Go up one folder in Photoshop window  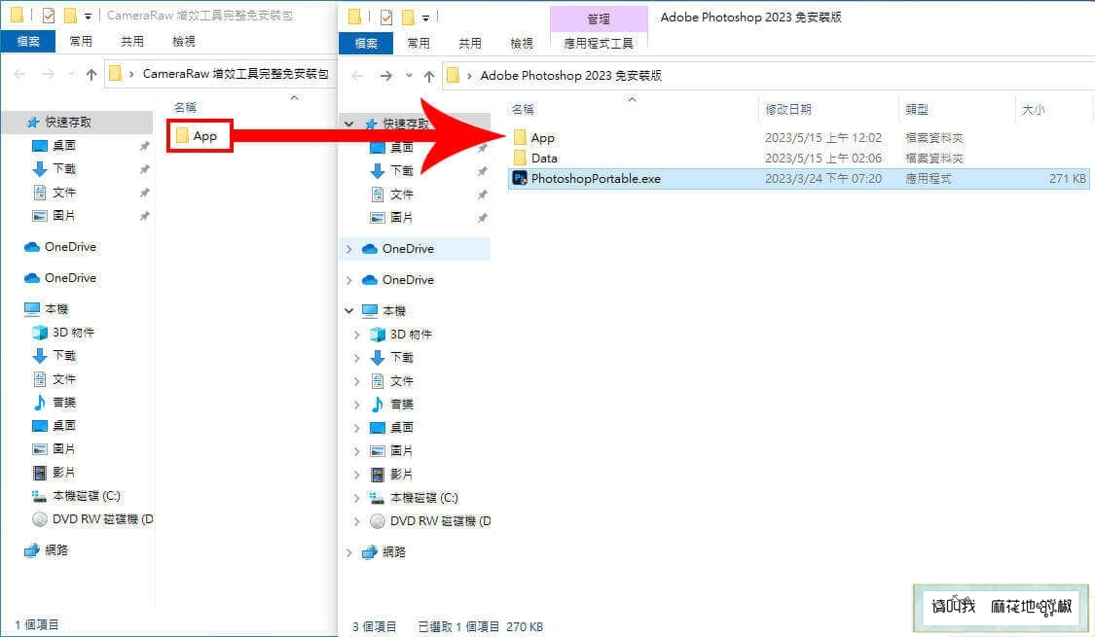tap(429, 75)
